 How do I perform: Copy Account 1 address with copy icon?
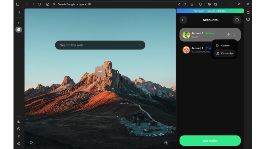pyautogui.click(x=228, y=35)
